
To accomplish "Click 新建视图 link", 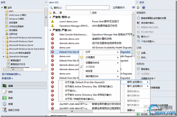I will point(7,78).
